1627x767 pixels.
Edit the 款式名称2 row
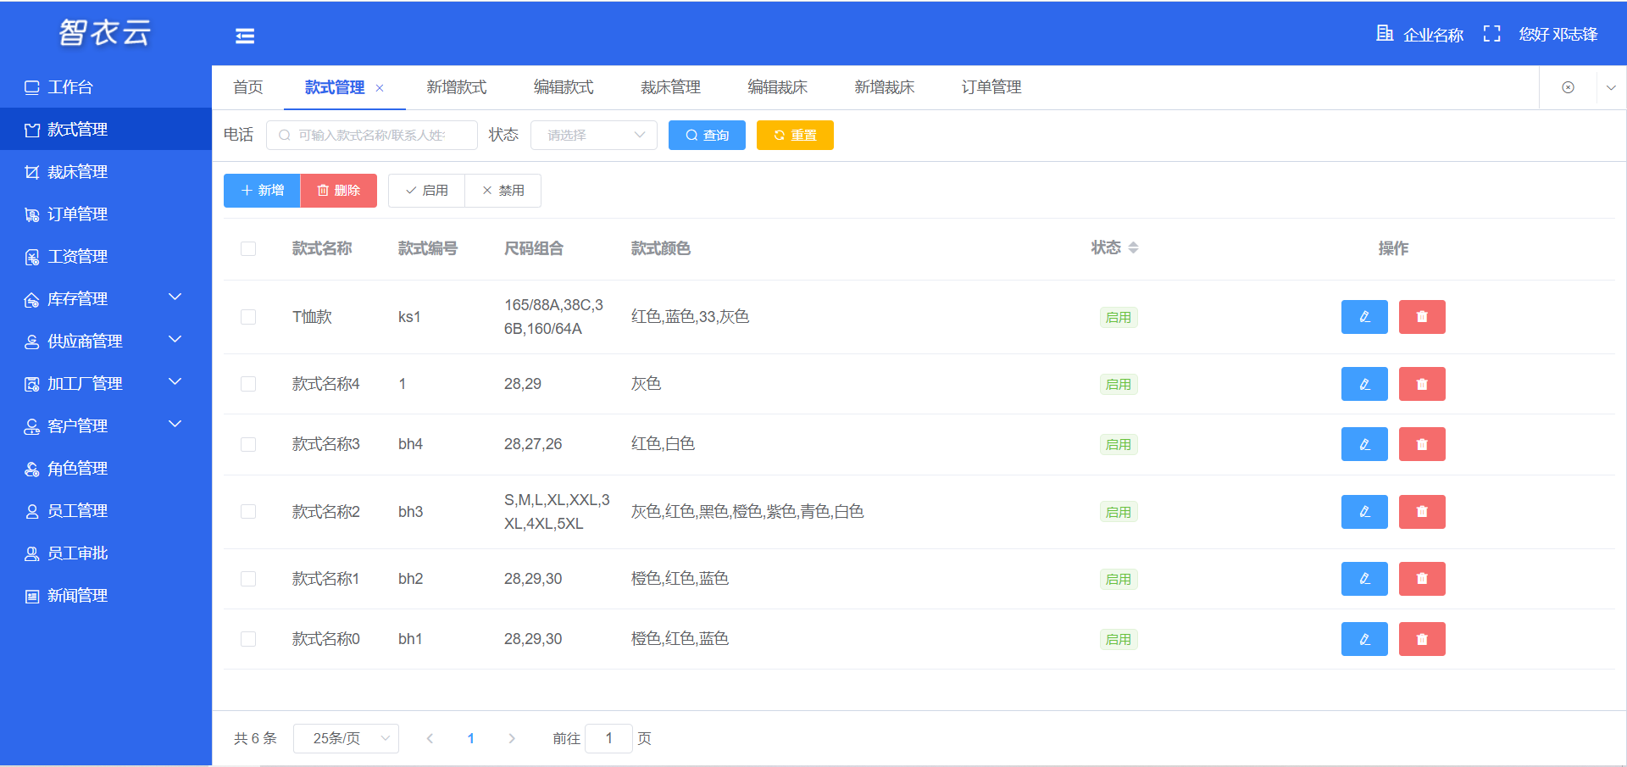tap(1364, 512)
